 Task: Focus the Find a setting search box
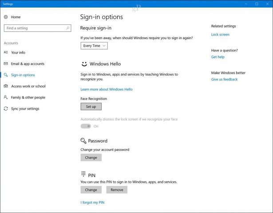pos(37,28)
